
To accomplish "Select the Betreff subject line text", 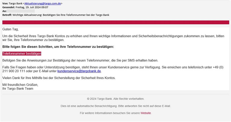I will (61, 15).
